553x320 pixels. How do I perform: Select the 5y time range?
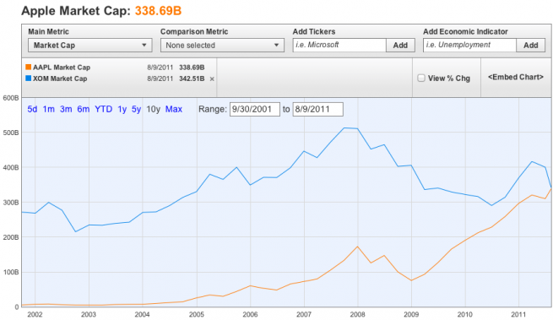pos(136,110)
